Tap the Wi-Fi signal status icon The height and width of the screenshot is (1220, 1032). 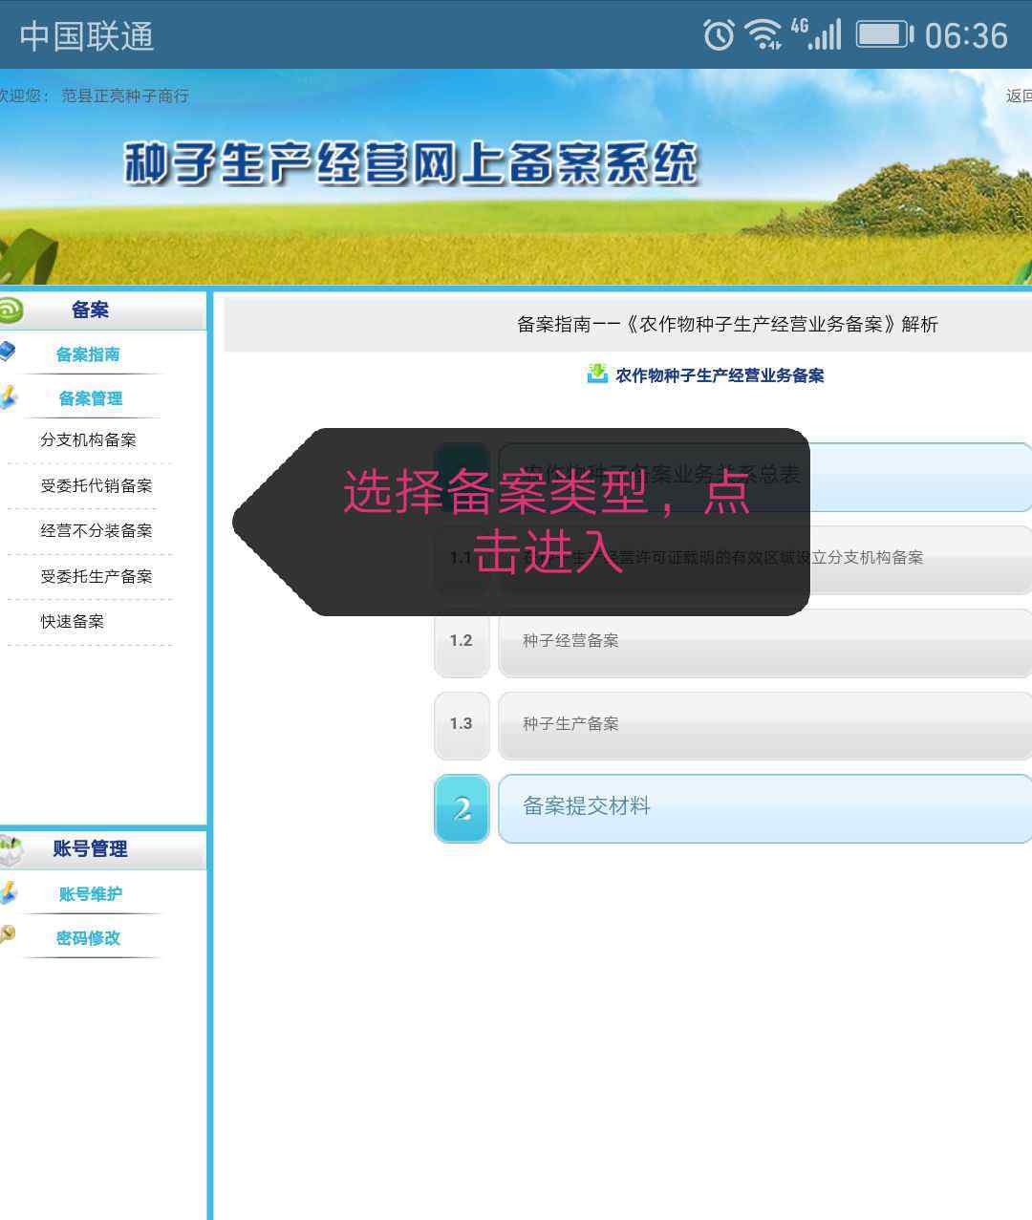tap(763, 34)
